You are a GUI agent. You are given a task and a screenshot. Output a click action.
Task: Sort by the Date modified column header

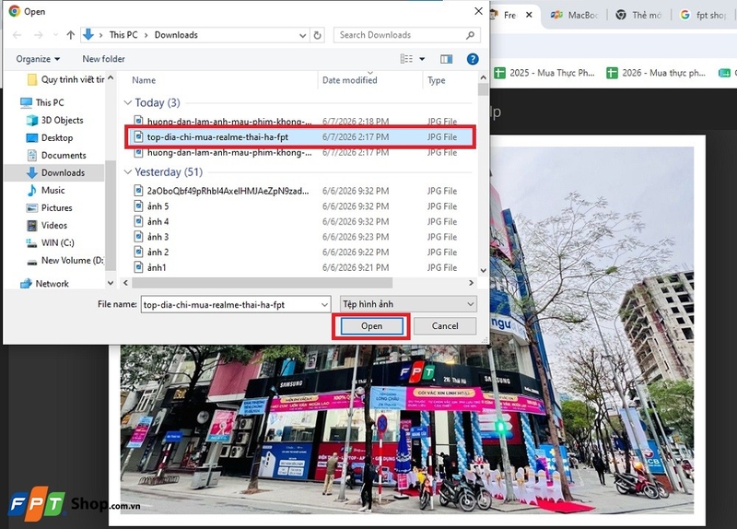click(350, 80)
